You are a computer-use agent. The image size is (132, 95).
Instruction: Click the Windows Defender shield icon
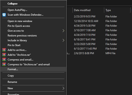[4, 15]
